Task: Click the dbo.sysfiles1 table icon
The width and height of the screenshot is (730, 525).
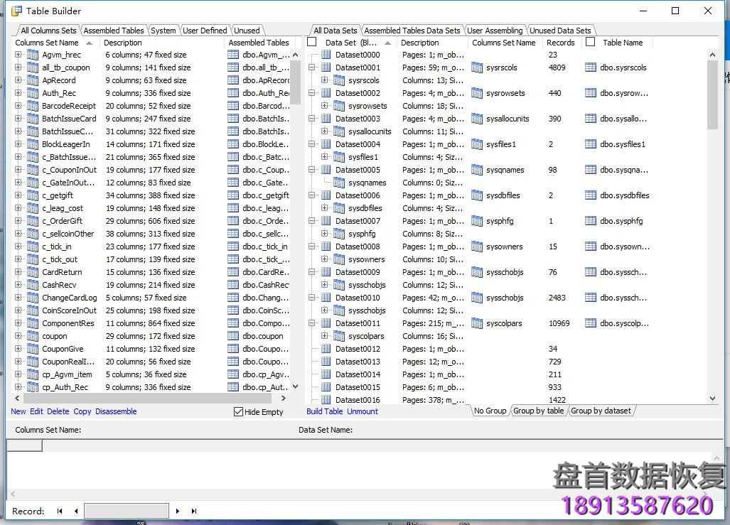Action: 591,144
